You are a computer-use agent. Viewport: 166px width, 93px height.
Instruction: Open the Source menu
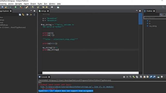(x=11, y=4)
